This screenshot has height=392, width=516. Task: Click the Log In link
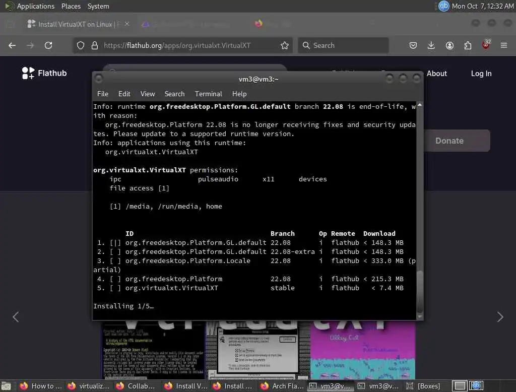tap(481, 74)
